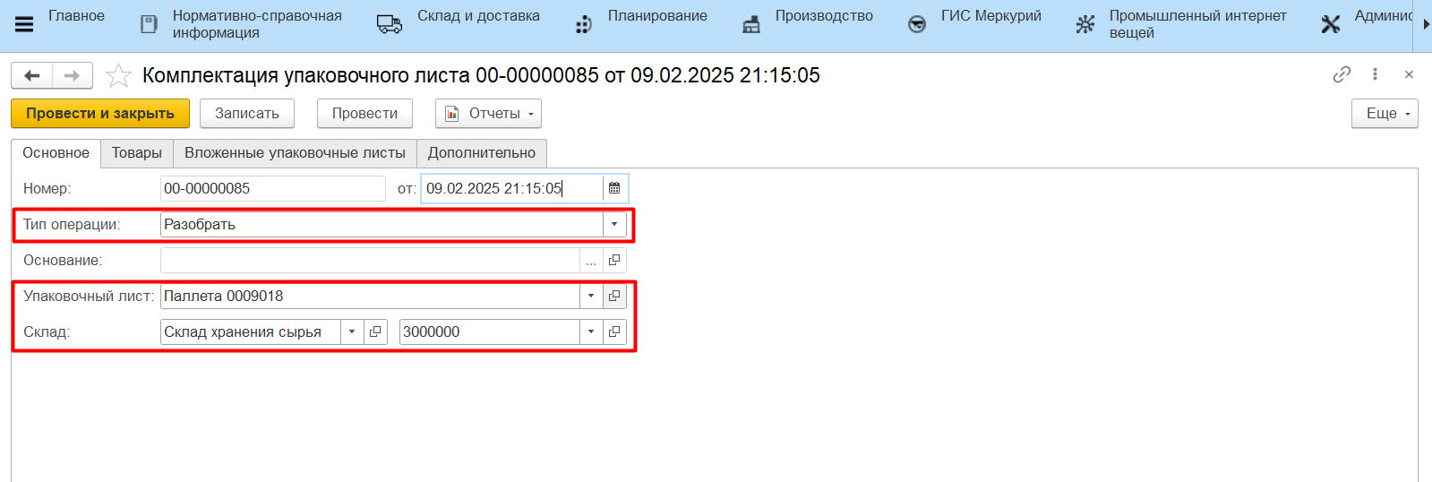The width and height of the screenshot is (1432, 482).
Task: Expand the Тип операции dropdown
Action: [x=614, y=224]
